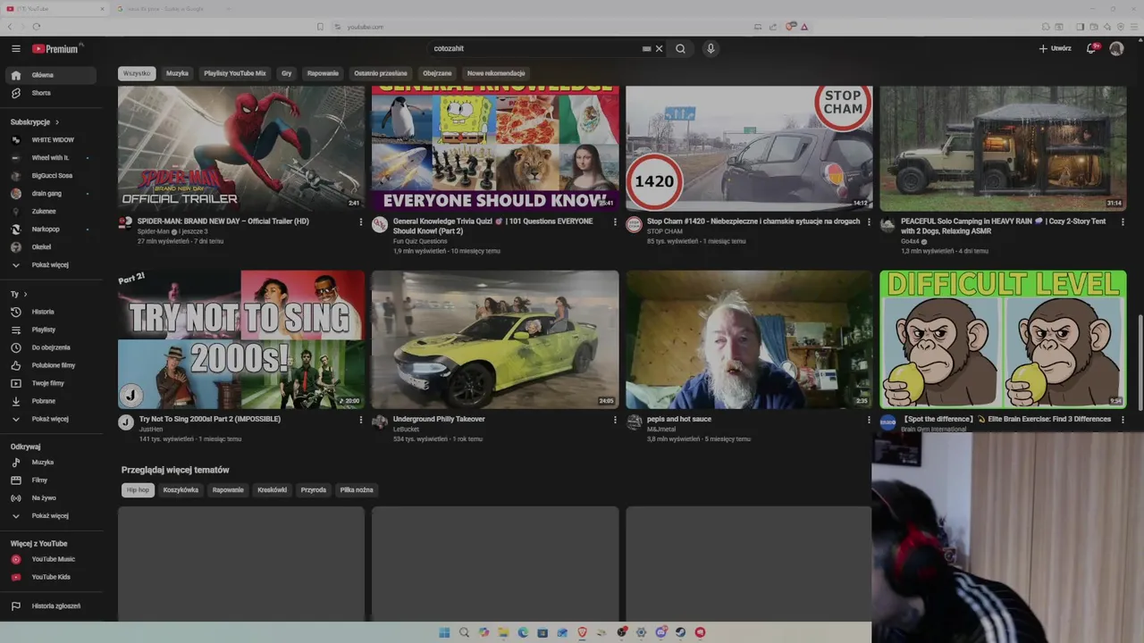Open LeBucket channel name link
Screen dimensions: 1144x643
coord(406,430)
